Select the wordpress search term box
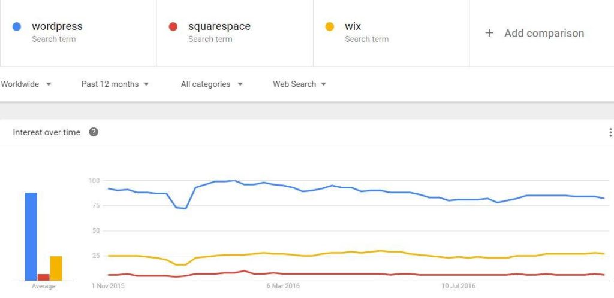Image resolution: width=614 pixels, height=298 pixels. [78, 33]
